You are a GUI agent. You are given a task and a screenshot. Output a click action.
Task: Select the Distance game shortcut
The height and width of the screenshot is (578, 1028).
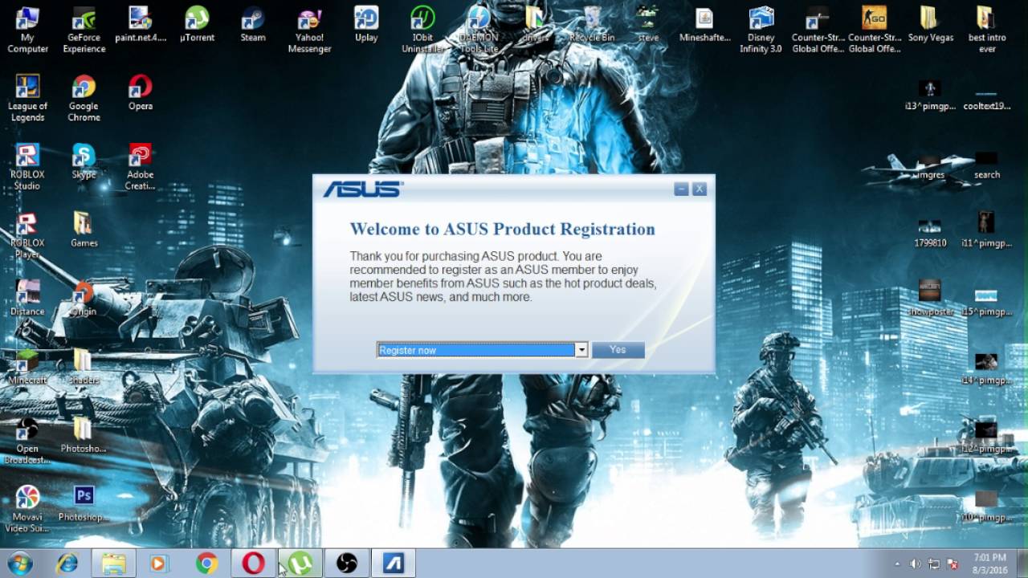point(27,299)
